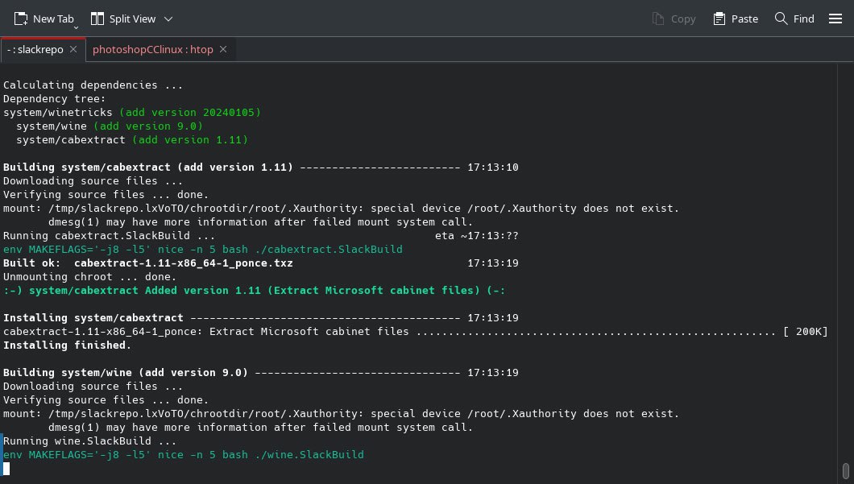This screenshot has width=854, height=484.
Task: Open a new tab with New Tab
Action: (44, 19)
